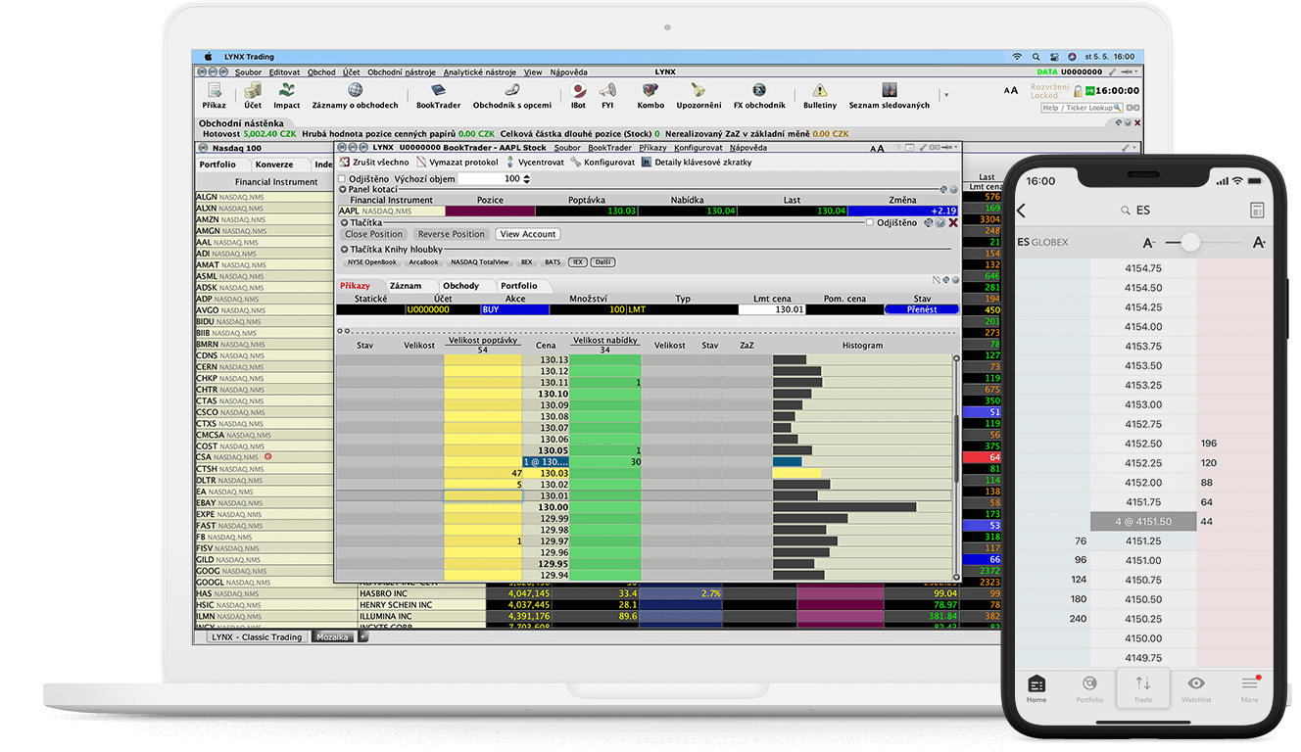The image size is (1301, 752).
Task: Switch to the Záznam tab
Action: (x=406, y=286)
